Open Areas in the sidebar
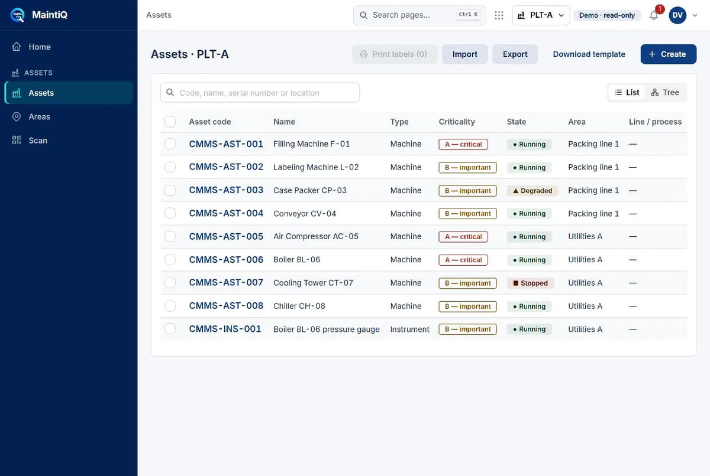 click(x=69, y=117)
